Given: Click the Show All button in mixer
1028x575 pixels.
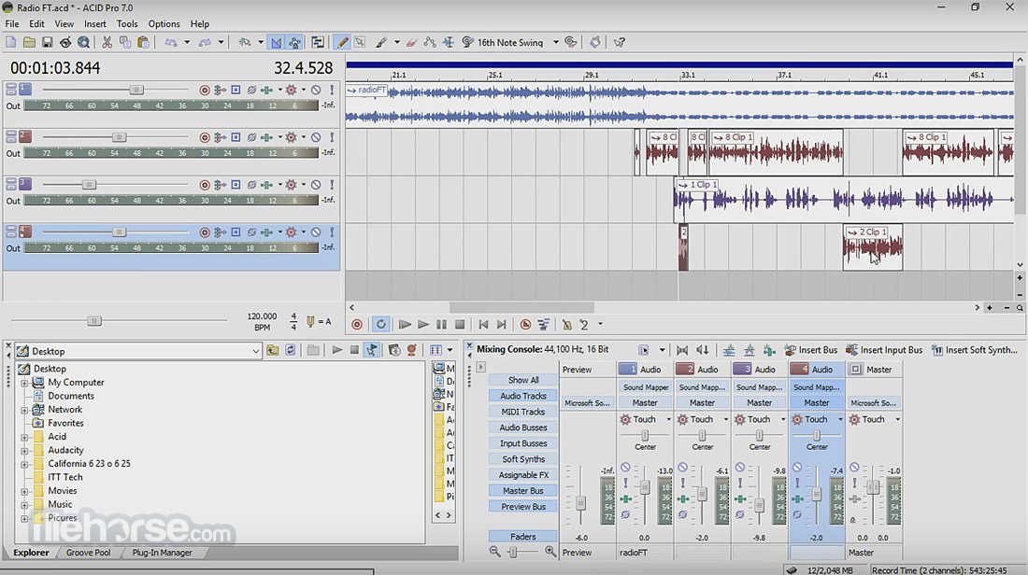Looking at the screenshot, I should tap(523, 380).
